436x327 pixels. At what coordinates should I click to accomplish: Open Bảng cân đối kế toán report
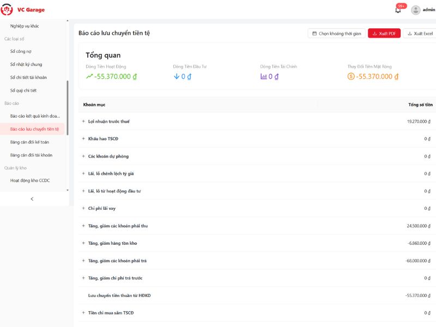(30, 142)
